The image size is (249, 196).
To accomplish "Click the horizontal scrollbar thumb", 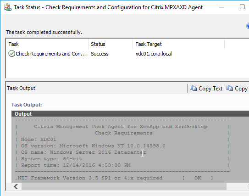I will [124, 186].
